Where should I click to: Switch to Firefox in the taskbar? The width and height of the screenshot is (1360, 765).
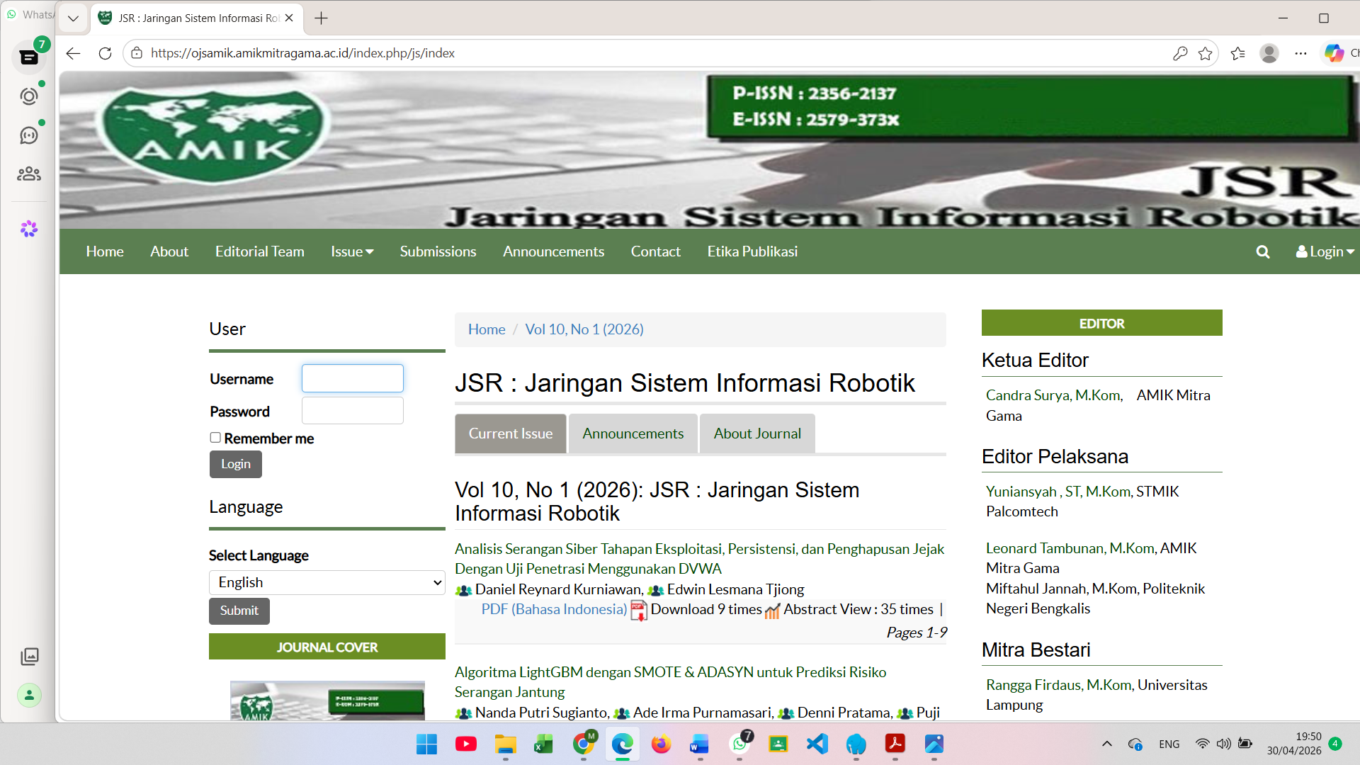coord(661,744)
